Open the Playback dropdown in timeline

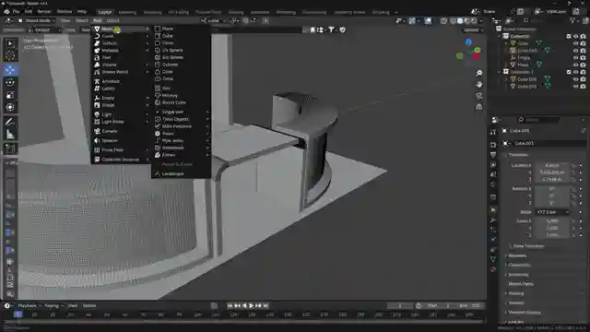pos(29,305)
